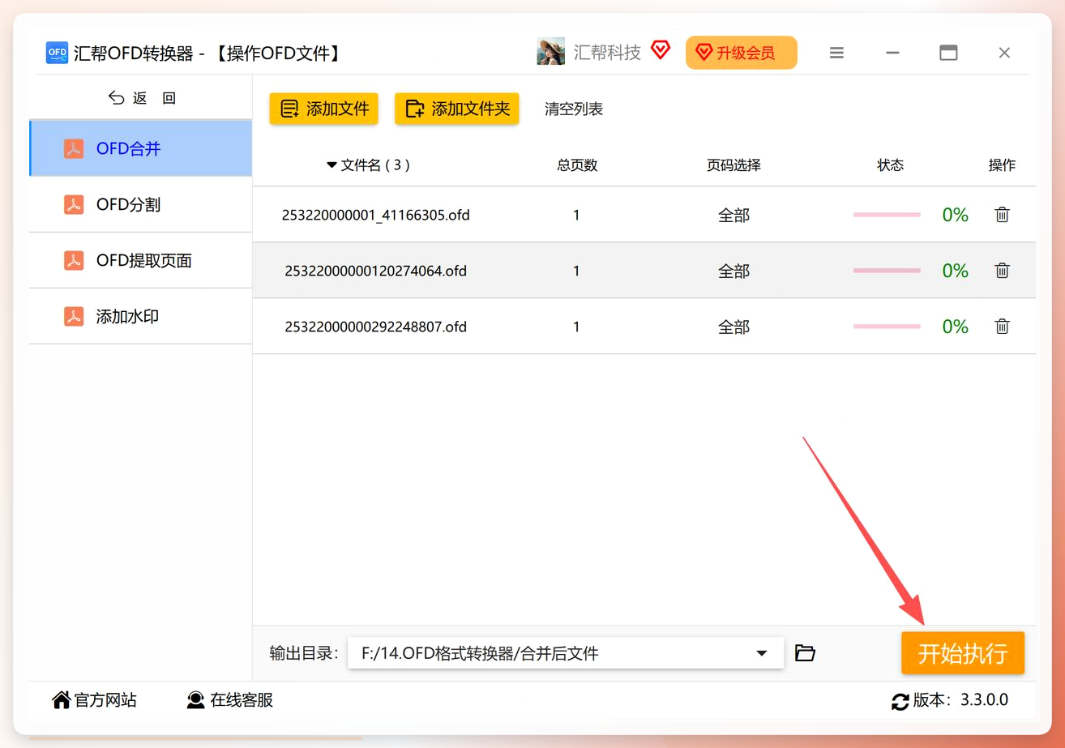This screenshot has height=748, width=1065.
Task: Open the 官方网站 link
Action: click(x=94, y=700)
